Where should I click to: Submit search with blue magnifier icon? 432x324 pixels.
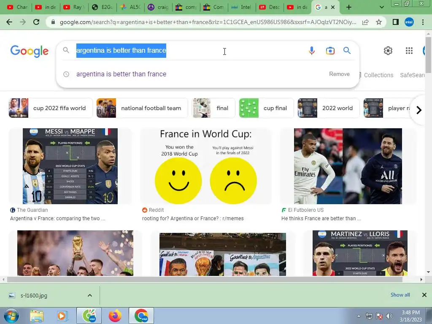click(347, 51)
